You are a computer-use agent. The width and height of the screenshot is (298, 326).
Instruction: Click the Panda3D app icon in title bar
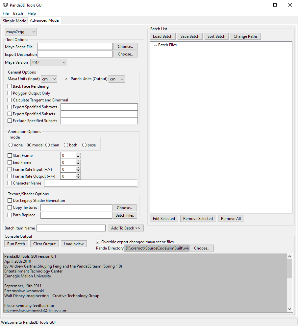[x=5, y=5]
